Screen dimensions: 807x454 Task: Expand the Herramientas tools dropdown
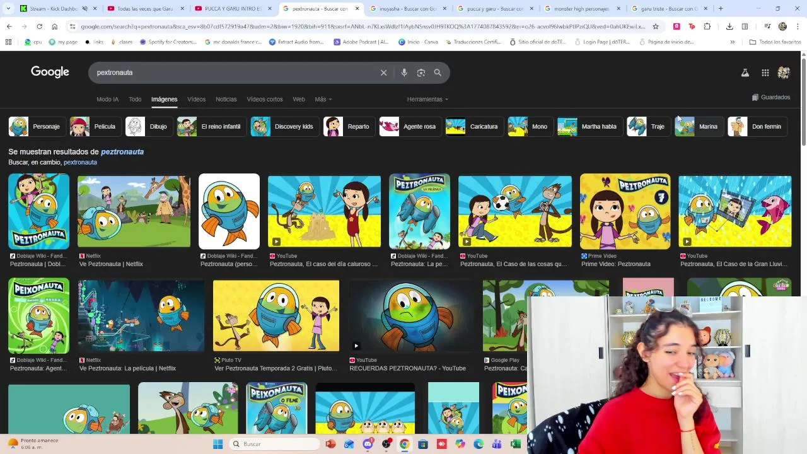point(427,99)
